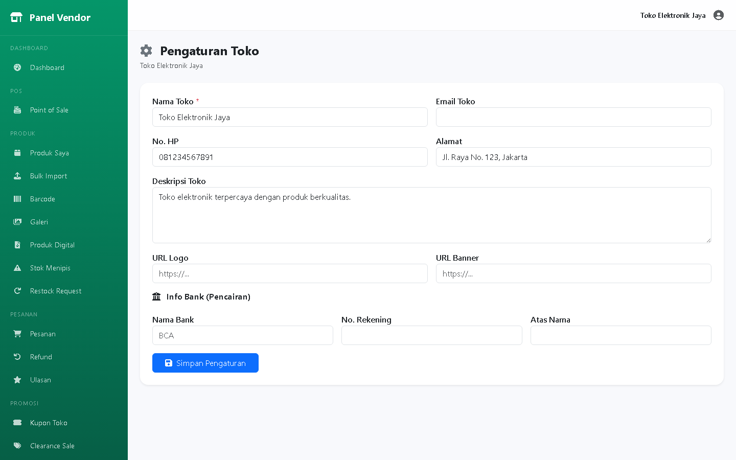Image resolution: width=736 pixels, height=460 pixels.
Task: Click the Dashboard gauge icon
Action: 17,67
